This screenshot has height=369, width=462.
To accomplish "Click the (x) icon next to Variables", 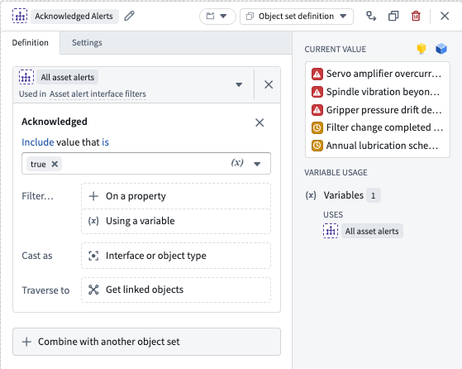I will click(x=311, y=195).
